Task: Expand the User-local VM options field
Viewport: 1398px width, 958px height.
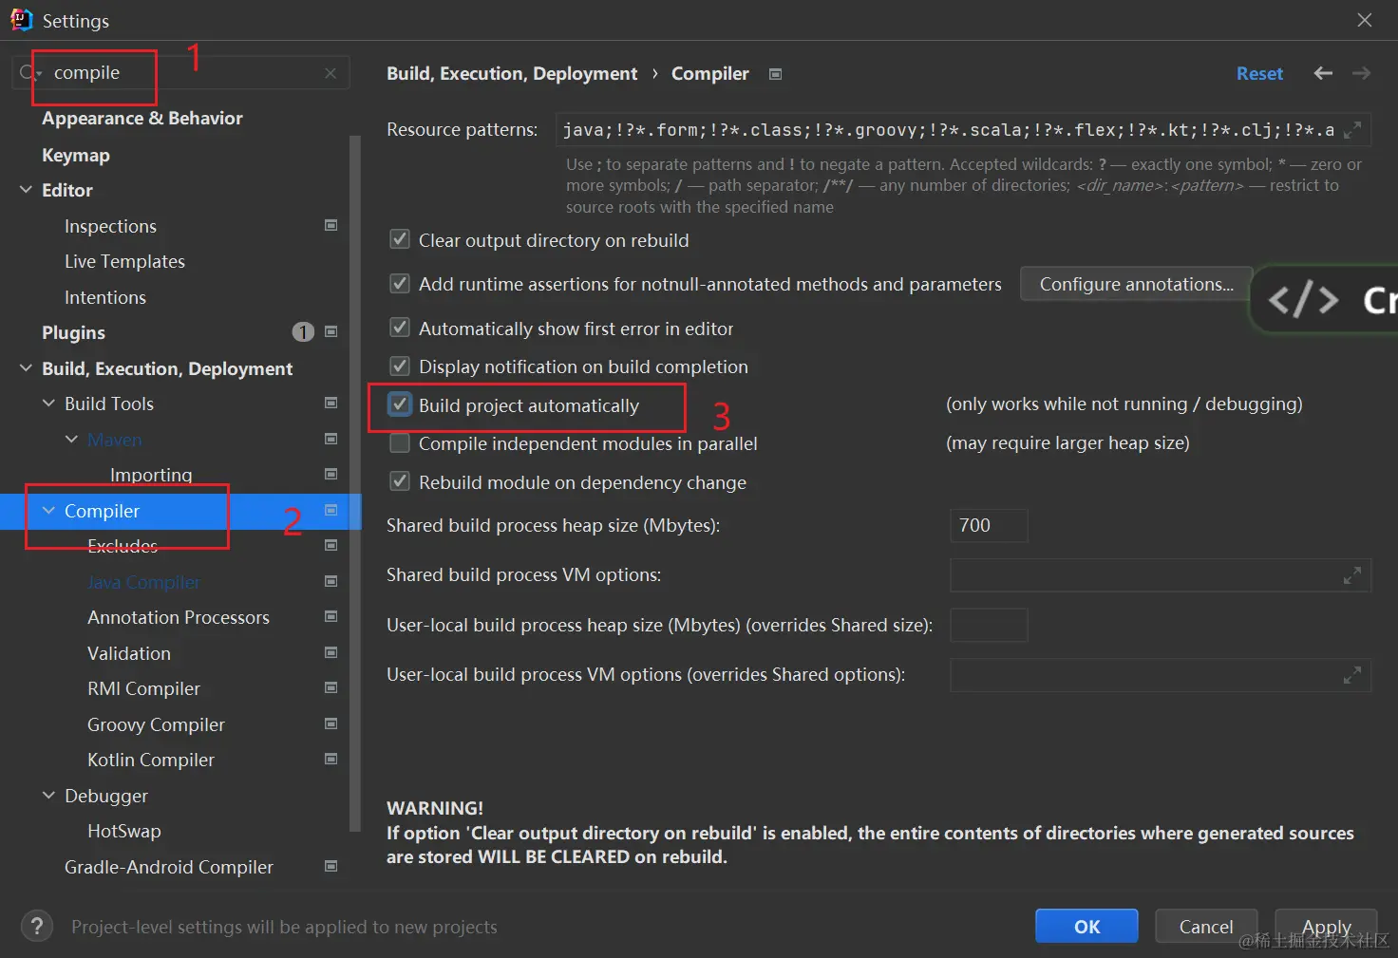Action: tap(1352, 675)
